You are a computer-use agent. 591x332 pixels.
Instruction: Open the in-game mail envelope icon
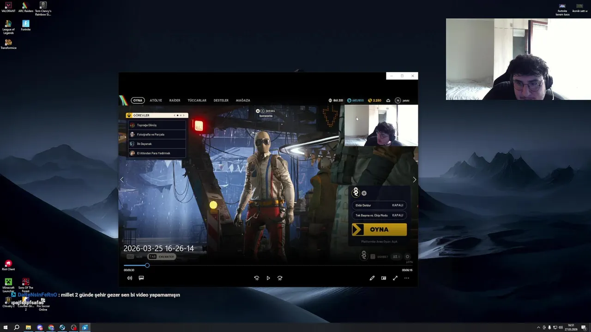[x=388, y=101]
